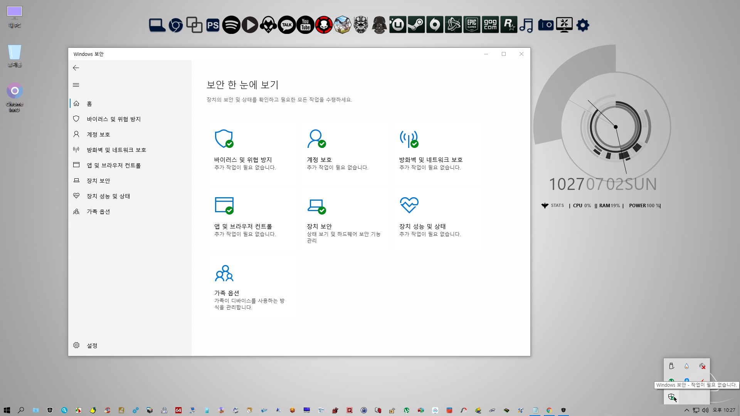The image size is (740, 416).
Task: Open the 장치 보안 card title
Action: [x=319, y=226]
